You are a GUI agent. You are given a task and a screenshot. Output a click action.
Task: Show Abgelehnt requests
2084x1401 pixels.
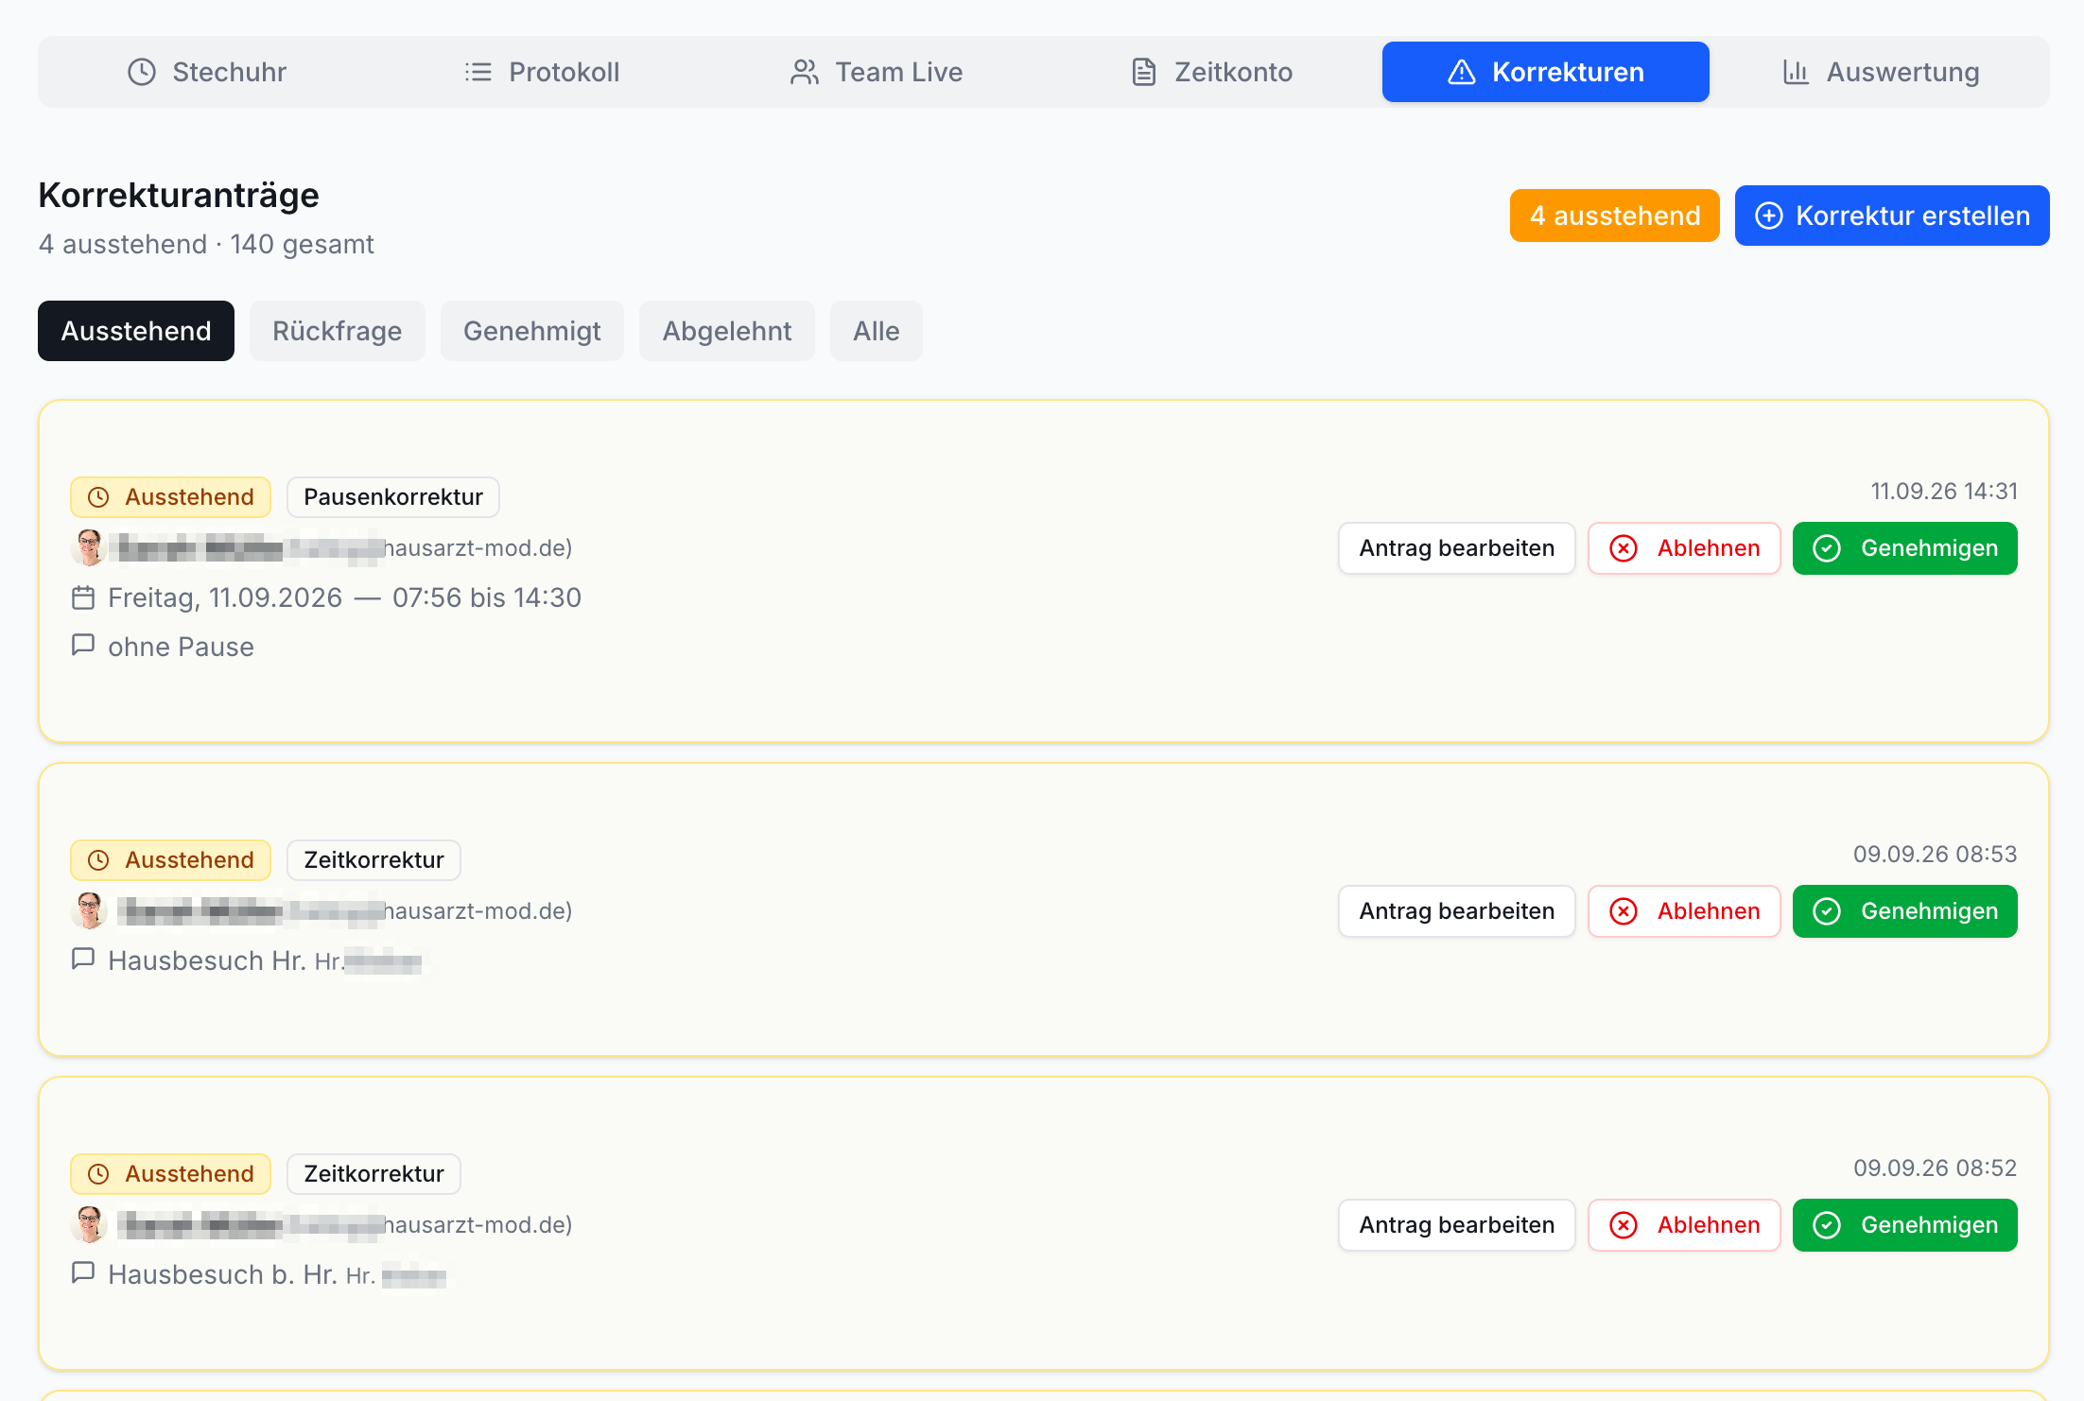(x=727, y=331)
